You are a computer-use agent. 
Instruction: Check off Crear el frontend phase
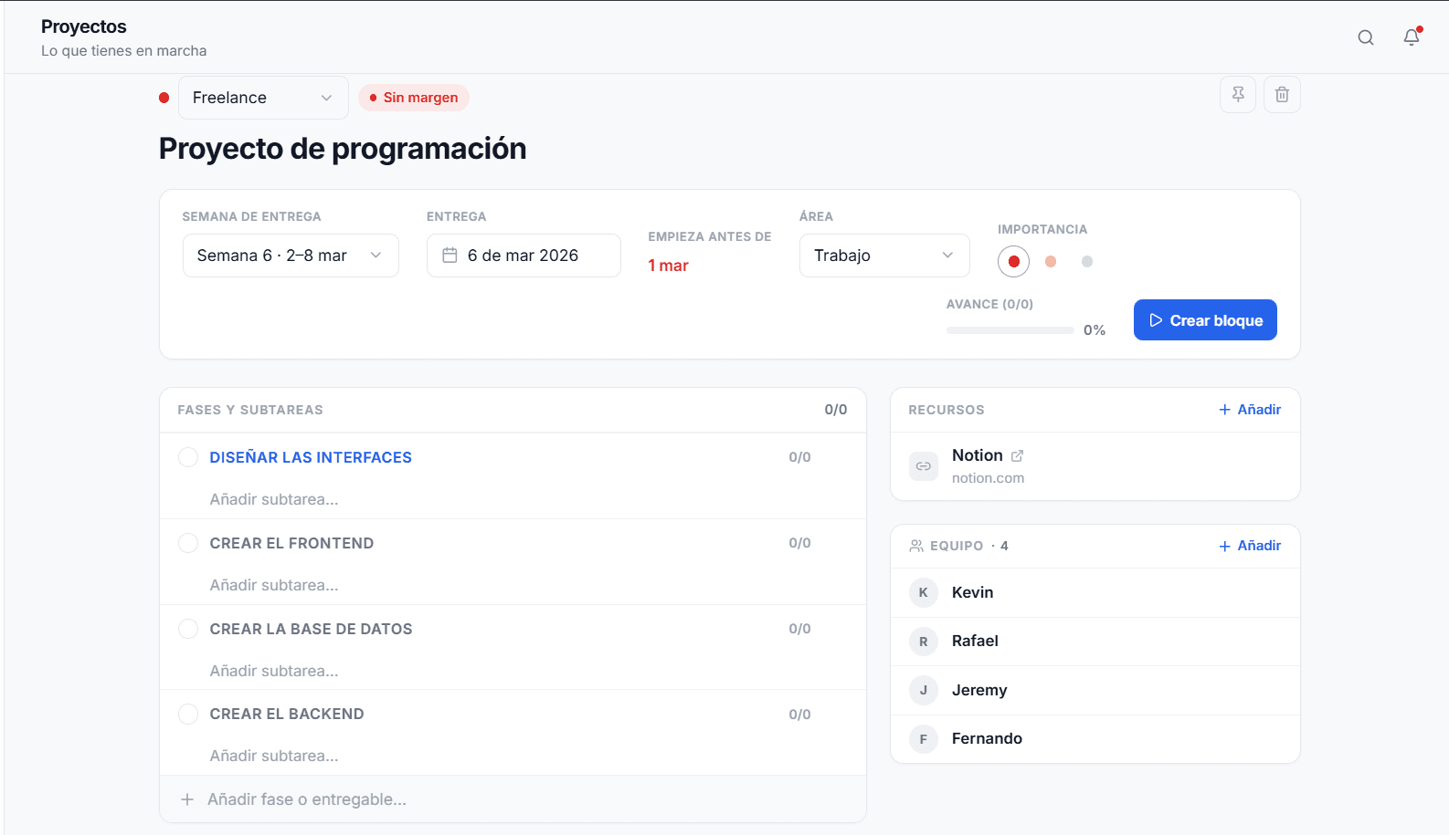click(188, 543)
